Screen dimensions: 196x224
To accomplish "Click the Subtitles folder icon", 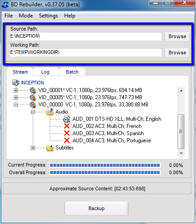I will (50, 148).
